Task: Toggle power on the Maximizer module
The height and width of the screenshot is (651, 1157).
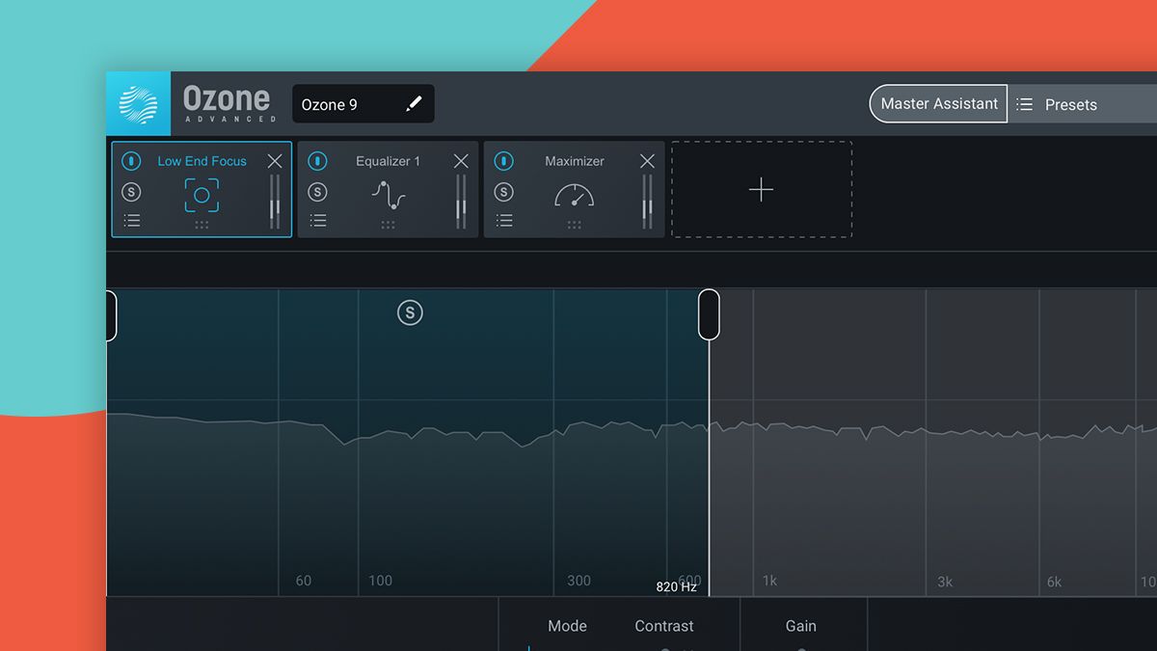Action: (503, 161)
